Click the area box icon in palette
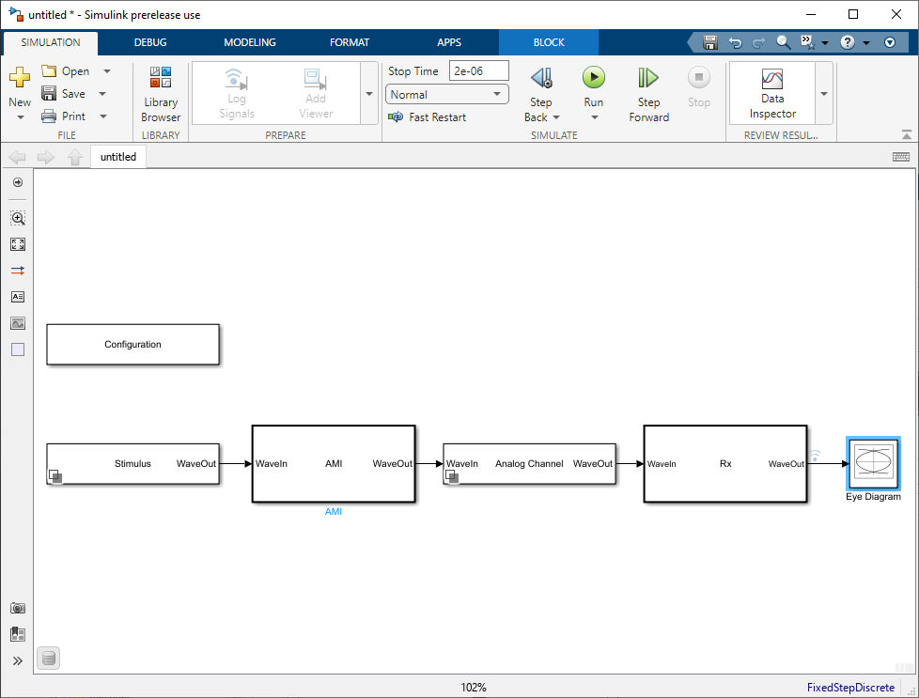Viewport: 919px width, 698px height. point(18,349)
